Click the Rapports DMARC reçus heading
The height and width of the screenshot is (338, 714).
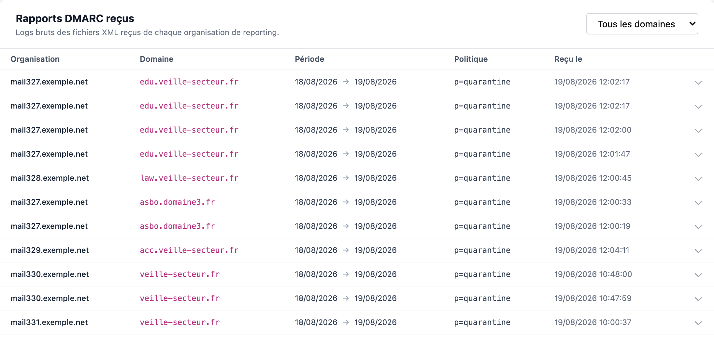[75, 19]
